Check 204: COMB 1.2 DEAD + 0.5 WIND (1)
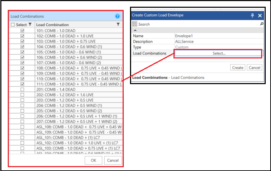The image size is (271, 171). click(22, 106)
